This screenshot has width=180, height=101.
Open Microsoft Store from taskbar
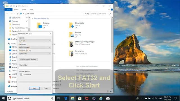point(80,98)
